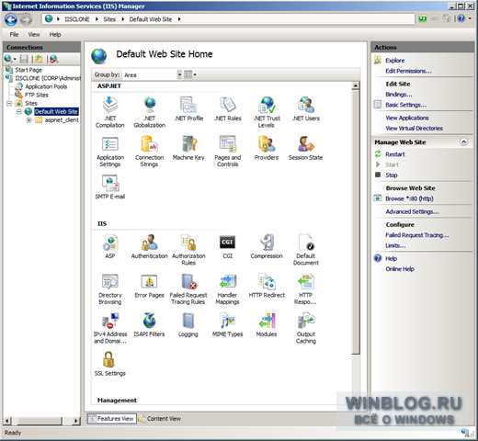The width and height of the screenshot is (478, 441).
Task: Restart the web site
Action: [x=395, y=154]
